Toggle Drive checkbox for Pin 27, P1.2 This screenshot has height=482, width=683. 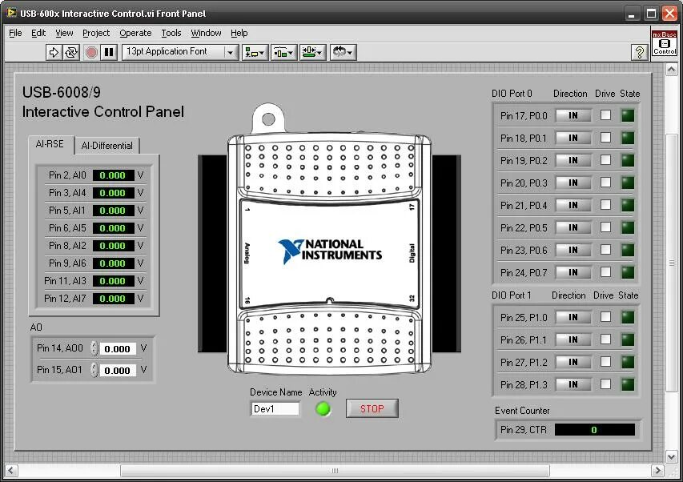pyautogui.click(x=605, y=362)
